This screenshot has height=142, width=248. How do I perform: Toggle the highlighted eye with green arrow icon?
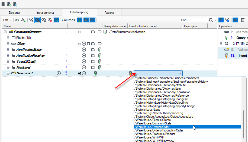[x=56, y=20]
